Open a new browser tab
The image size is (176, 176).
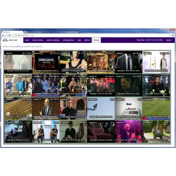25,32
